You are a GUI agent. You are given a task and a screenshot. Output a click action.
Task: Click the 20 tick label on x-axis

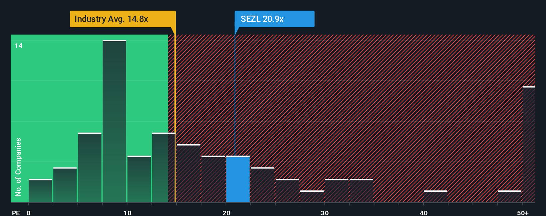[226, 213]
